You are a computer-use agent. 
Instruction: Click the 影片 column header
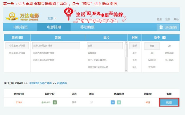(x=106, y=38)
